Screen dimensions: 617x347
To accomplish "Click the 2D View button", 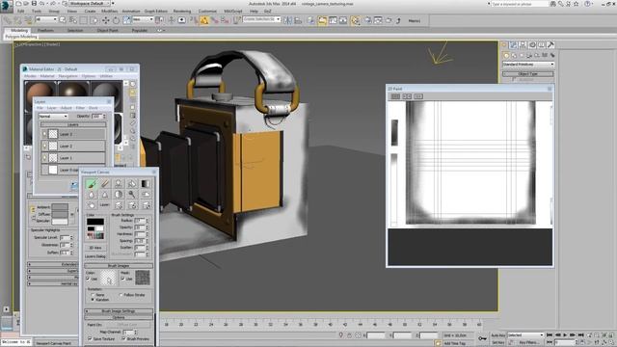I will tap(95, 248).
